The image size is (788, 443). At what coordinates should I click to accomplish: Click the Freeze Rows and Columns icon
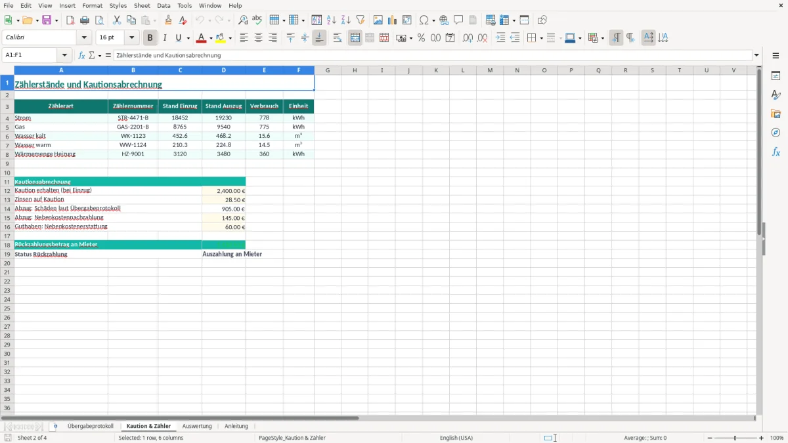point(504,20)
